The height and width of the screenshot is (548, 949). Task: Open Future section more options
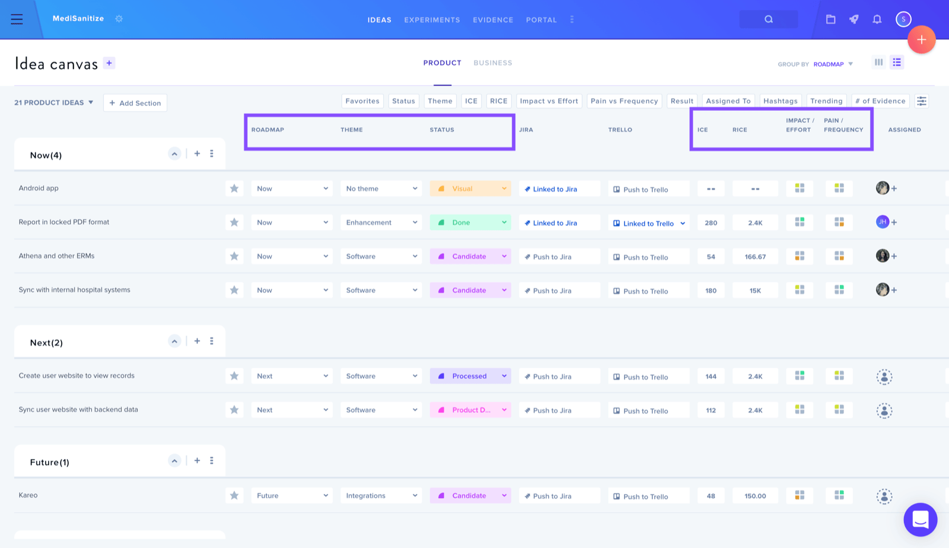coord(212,460)
